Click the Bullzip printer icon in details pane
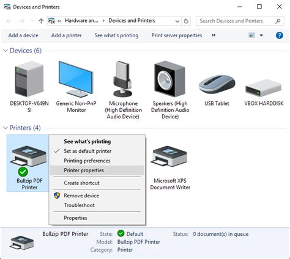The height and width of the screenshot is (259, 290). [21, 243]
